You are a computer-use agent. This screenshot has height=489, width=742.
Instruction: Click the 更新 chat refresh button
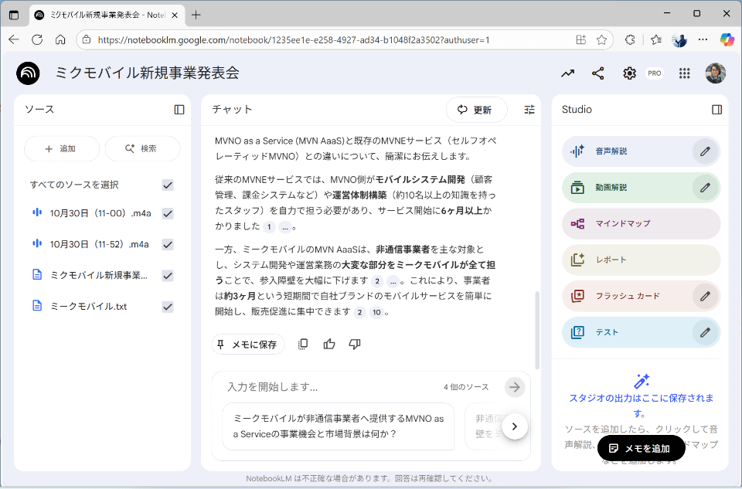tap(476, 110)
